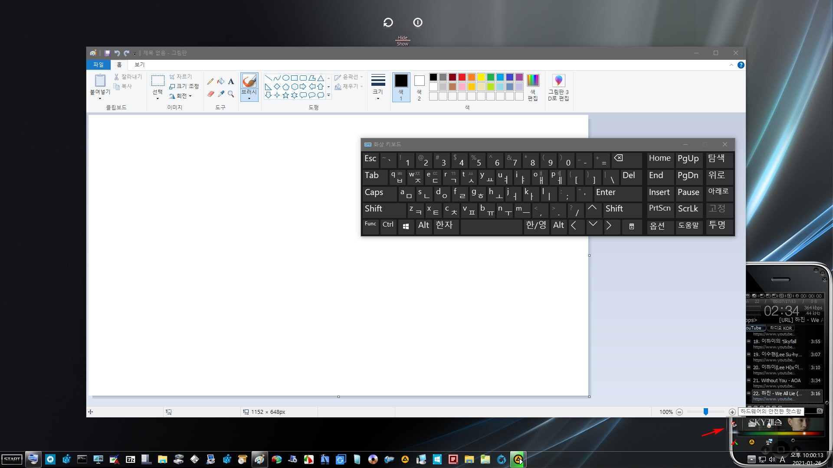833x468 pixels.
Task: Click the refresh icon at top of desktop
Action: point(388,22)
